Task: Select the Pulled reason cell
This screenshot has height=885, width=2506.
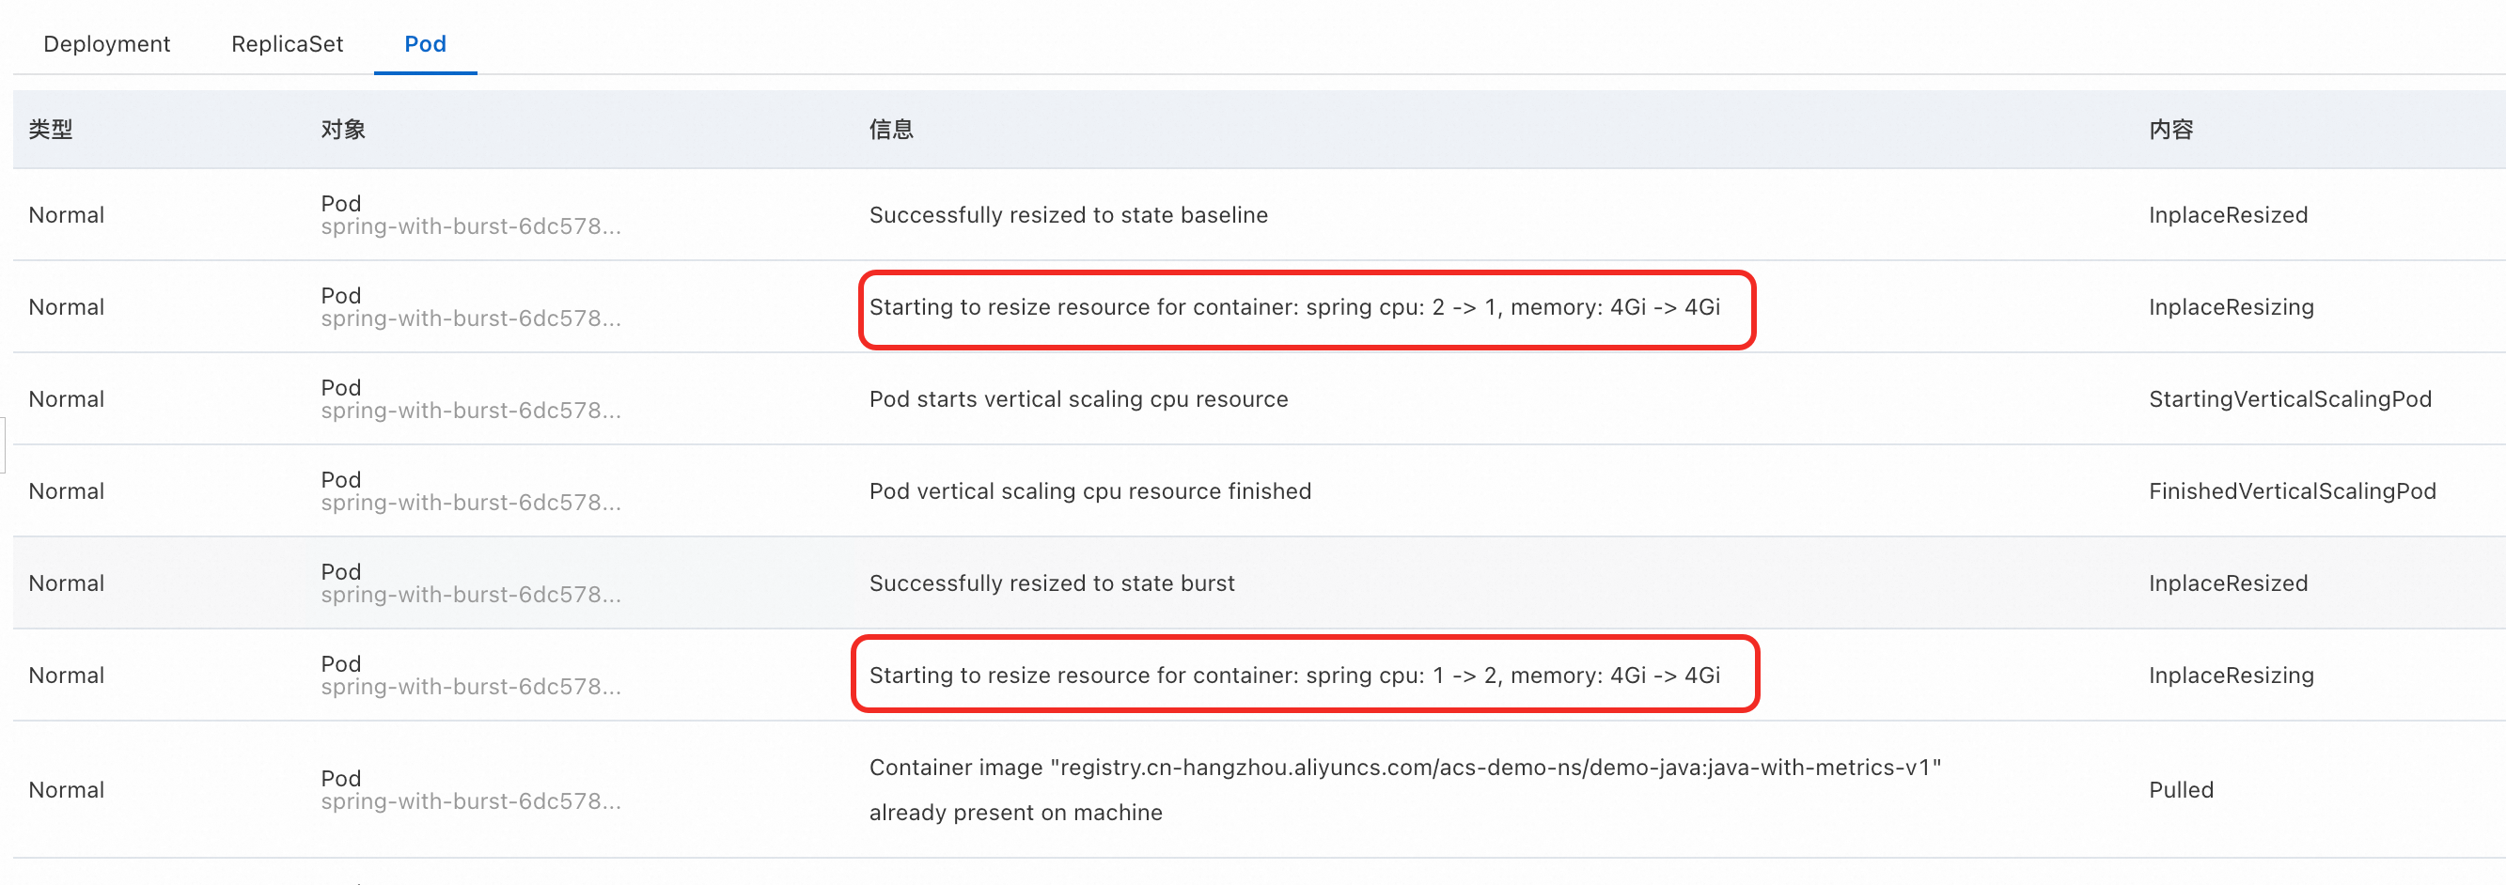Action: 2180,790
